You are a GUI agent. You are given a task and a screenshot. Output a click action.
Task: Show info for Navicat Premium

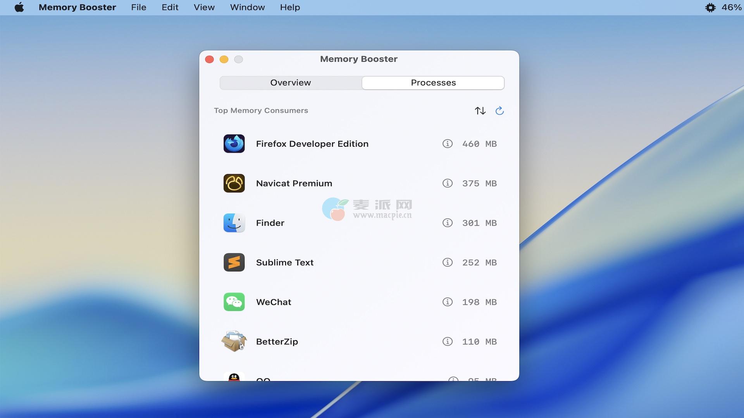pyautogui.click(x=448, y=183)
